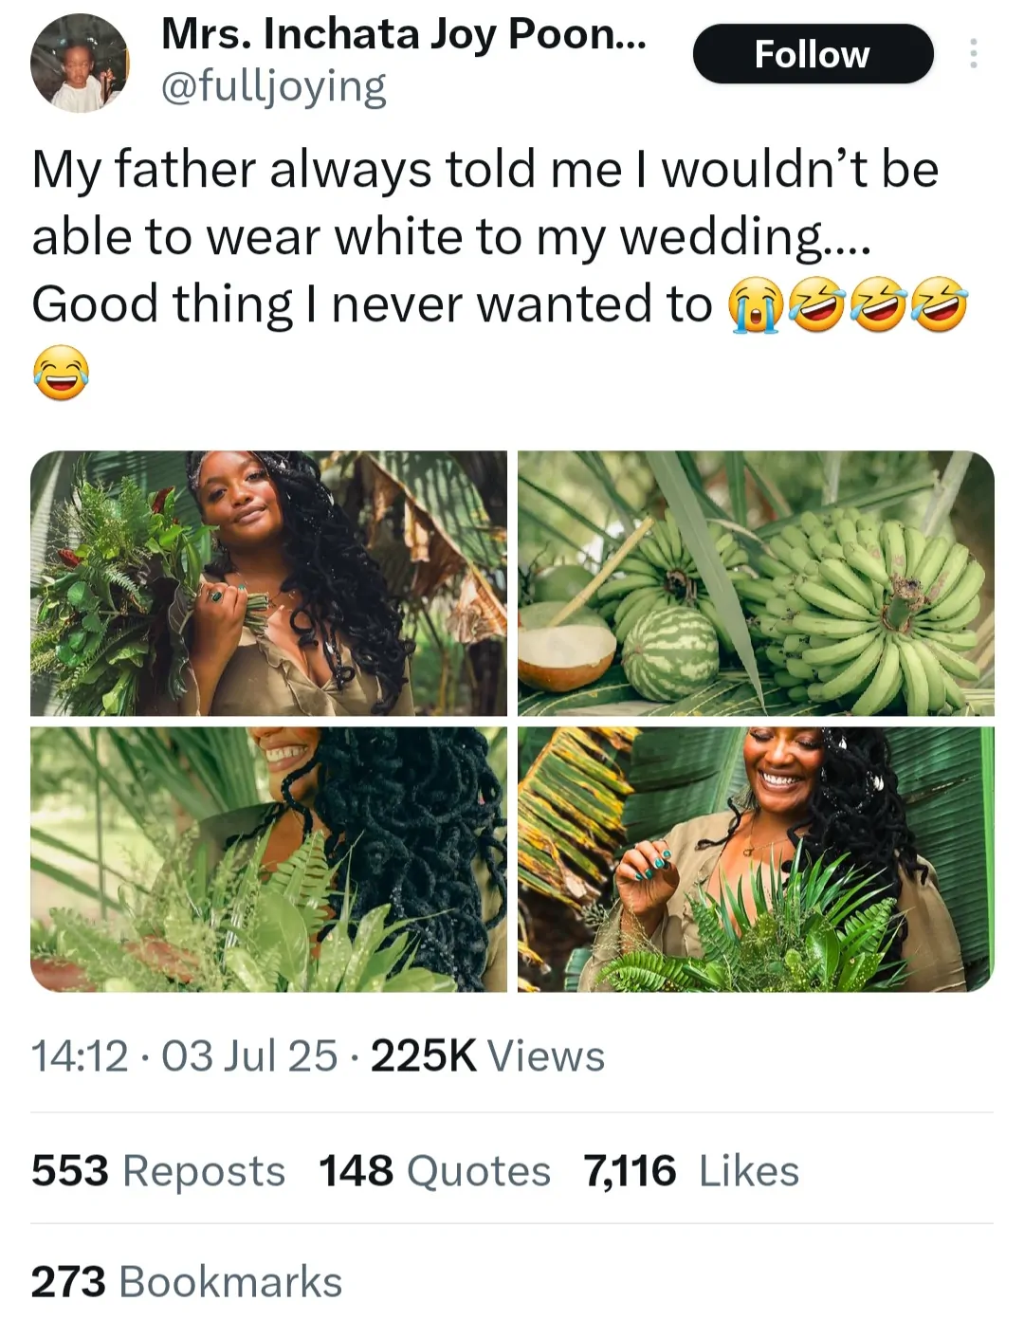Open bottom-left photo of curly hair and ferns
The width and height of the screenshot is (1024, 1320).
[x=268, y=859]
